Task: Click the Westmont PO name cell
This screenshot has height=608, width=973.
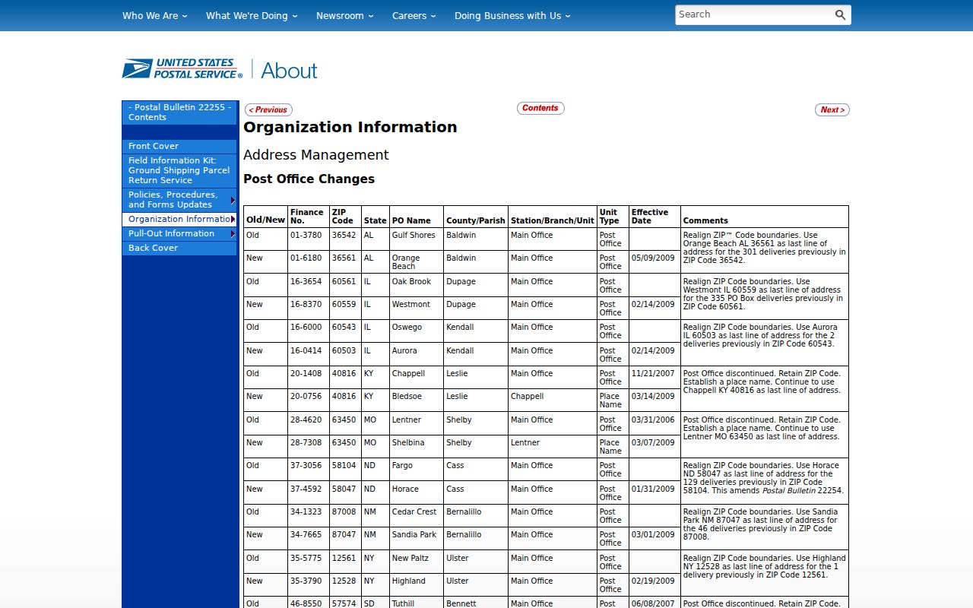Action: (x=416, y=308)
